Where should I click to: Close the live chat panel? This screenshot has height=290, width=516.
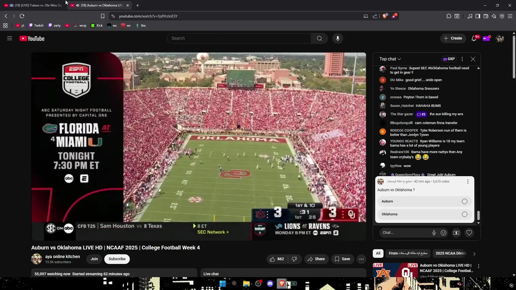click(473, 59)
